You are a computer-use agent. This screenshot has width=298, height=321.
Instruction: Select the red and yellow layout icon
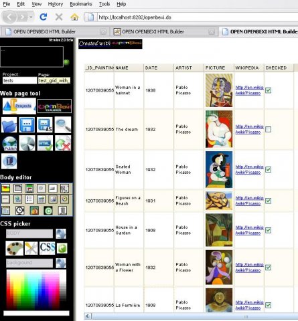[x=5, y=189]
